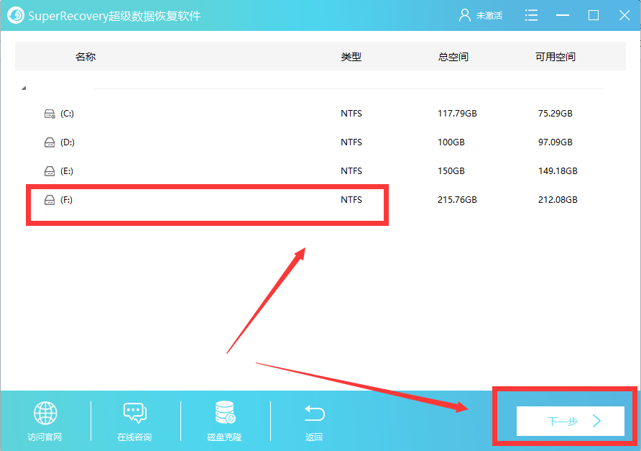Click the chevron arrow on 下一步 button
The width and height of the screenshot is (641, 451).
point(597,421)
